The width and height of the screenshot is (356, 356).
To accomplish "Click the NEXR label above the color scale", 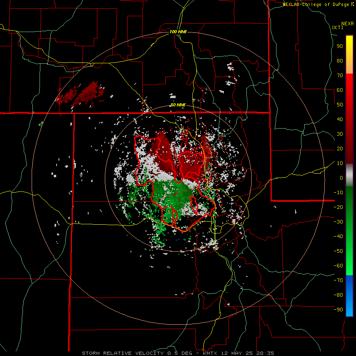I will [348, 24].
